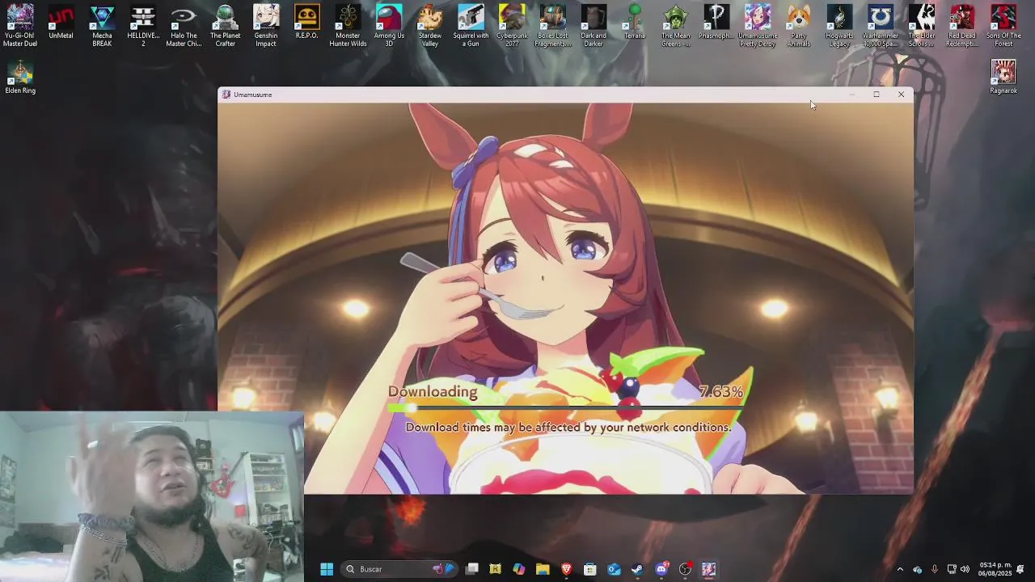This screenshot has width=1035, height=582.
Task: Open Umamusume Pretty Derby desktop shortcut
Action: pyautogui.click(x=758, y=25)
